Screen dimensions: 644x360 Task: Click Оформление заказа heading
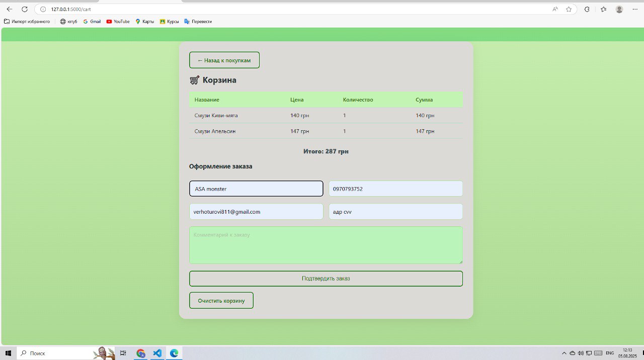(x=221, y=166)
